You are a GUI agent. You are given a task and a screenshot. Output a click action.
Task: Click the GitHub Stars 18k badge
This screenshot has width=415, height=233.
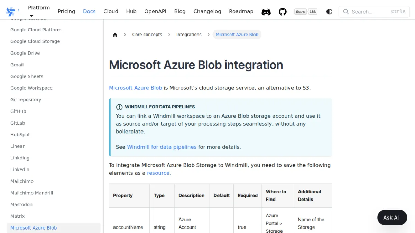click(x=306, y=12)
